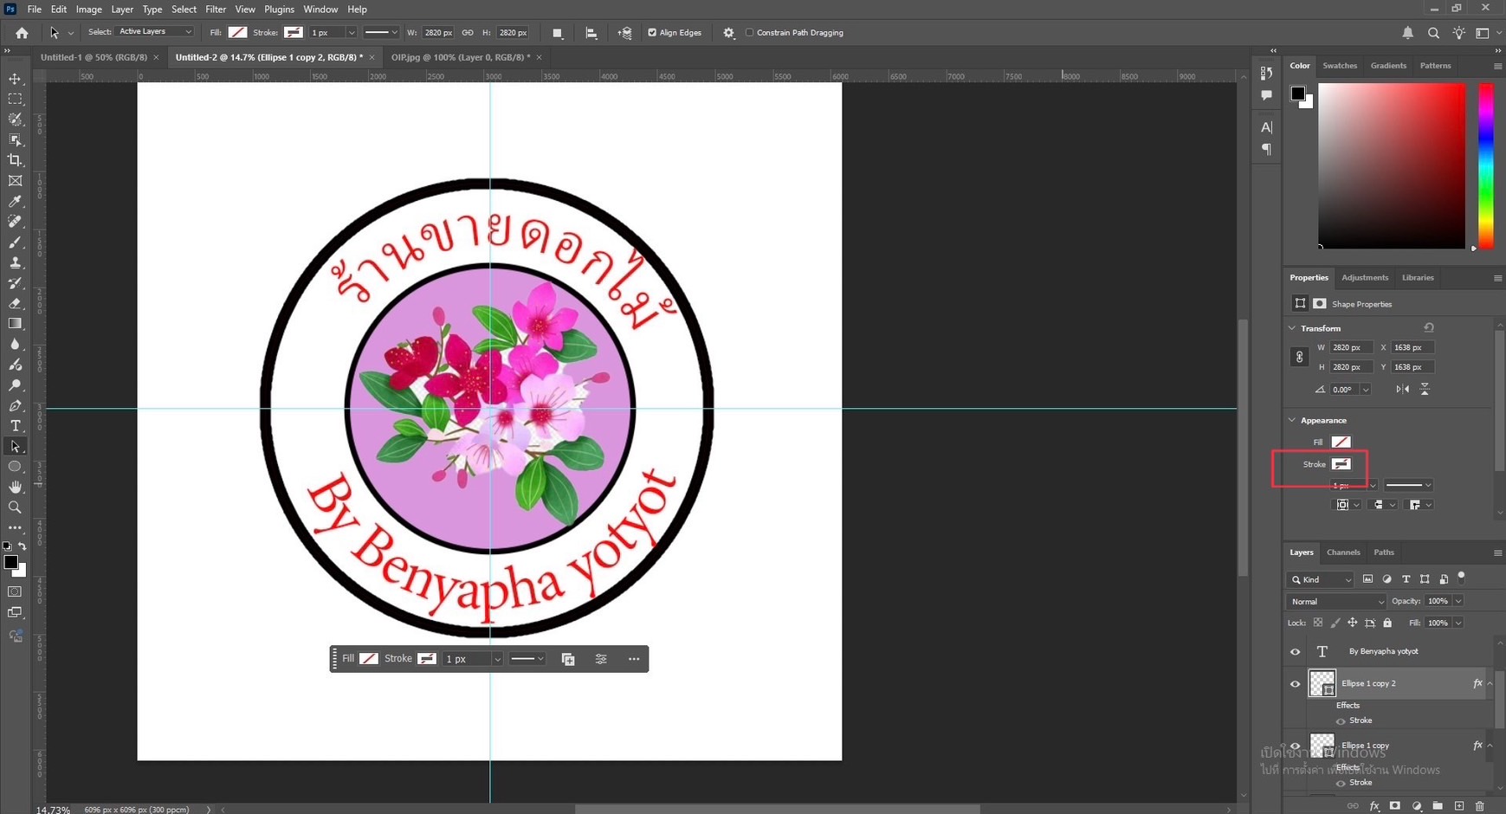Open the OIP.jpg document tab
Image resolution: width=1506 pixels, height=814 pixels.
coord(460,57)
